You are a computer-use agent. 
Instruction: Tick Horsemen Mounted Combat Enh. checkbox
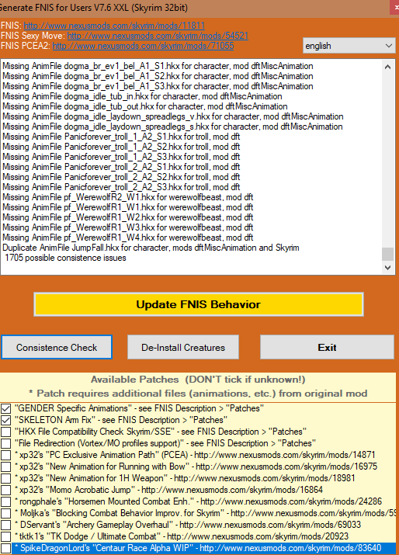click(x=5, y=502)
